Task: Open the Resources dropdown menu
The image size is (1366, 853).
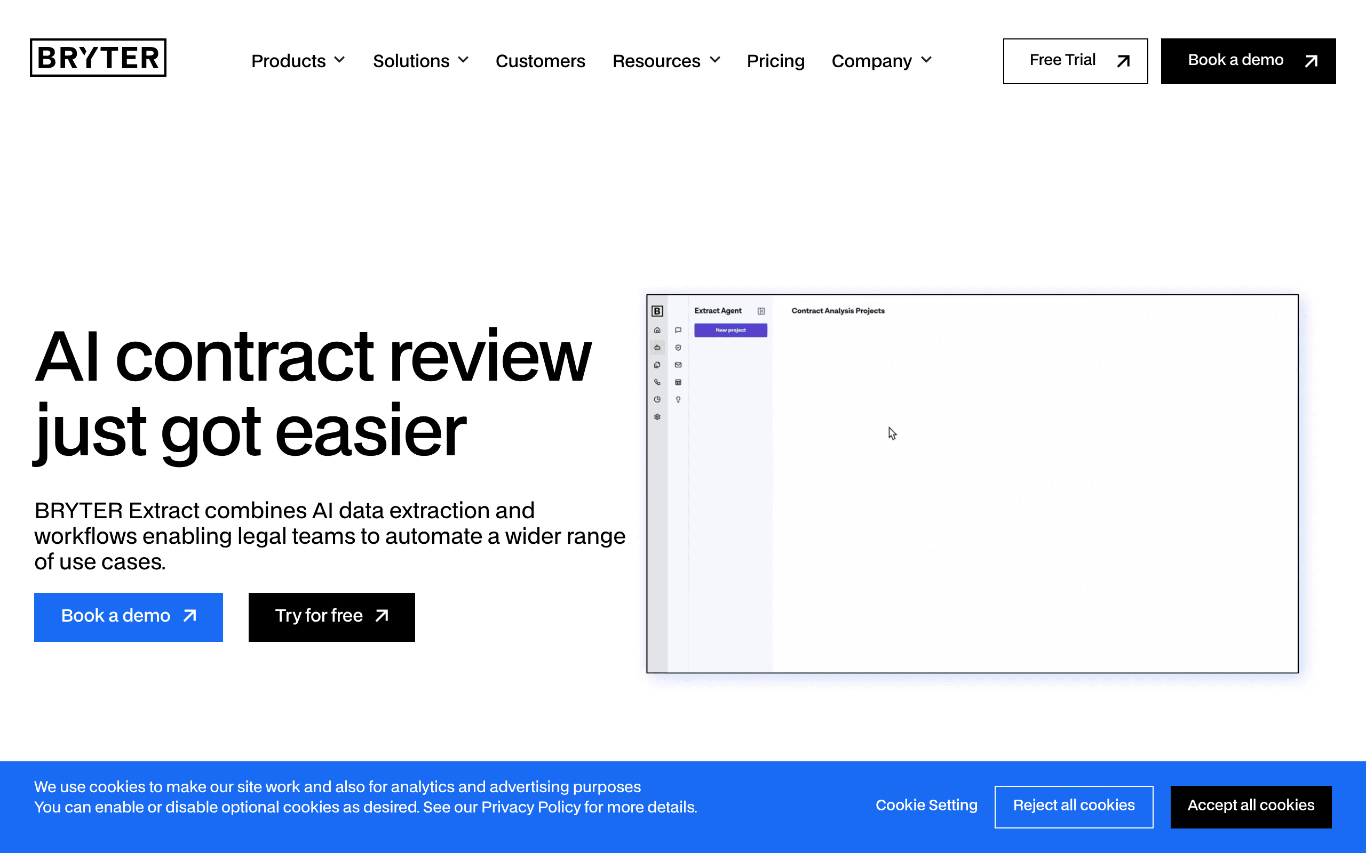Action: tap(666, 61)
